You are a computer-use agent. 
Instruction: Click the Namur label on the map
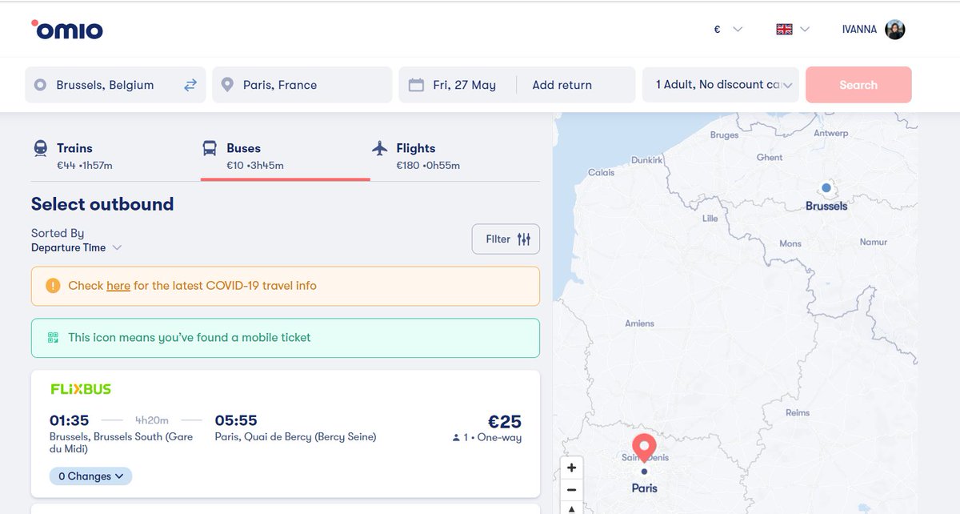[x=873, y=242]
